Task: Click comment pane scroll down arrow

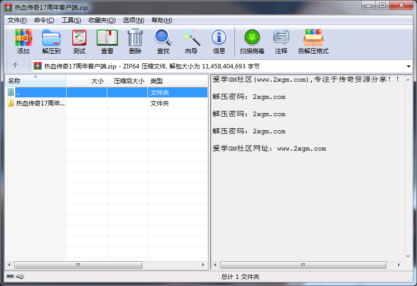Action: point(408,256)
